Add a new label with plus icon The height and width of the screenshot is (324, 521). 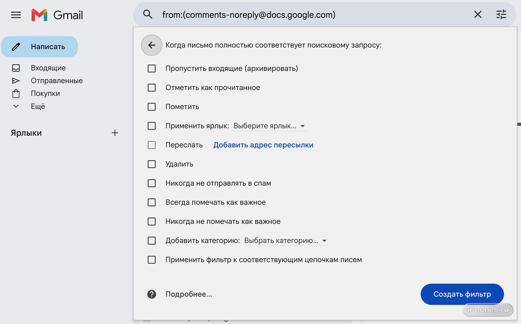coord(115,133)
